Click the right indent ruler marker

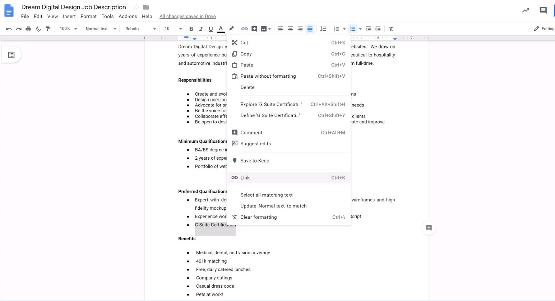pyautogui.click(x=395, y=38)
